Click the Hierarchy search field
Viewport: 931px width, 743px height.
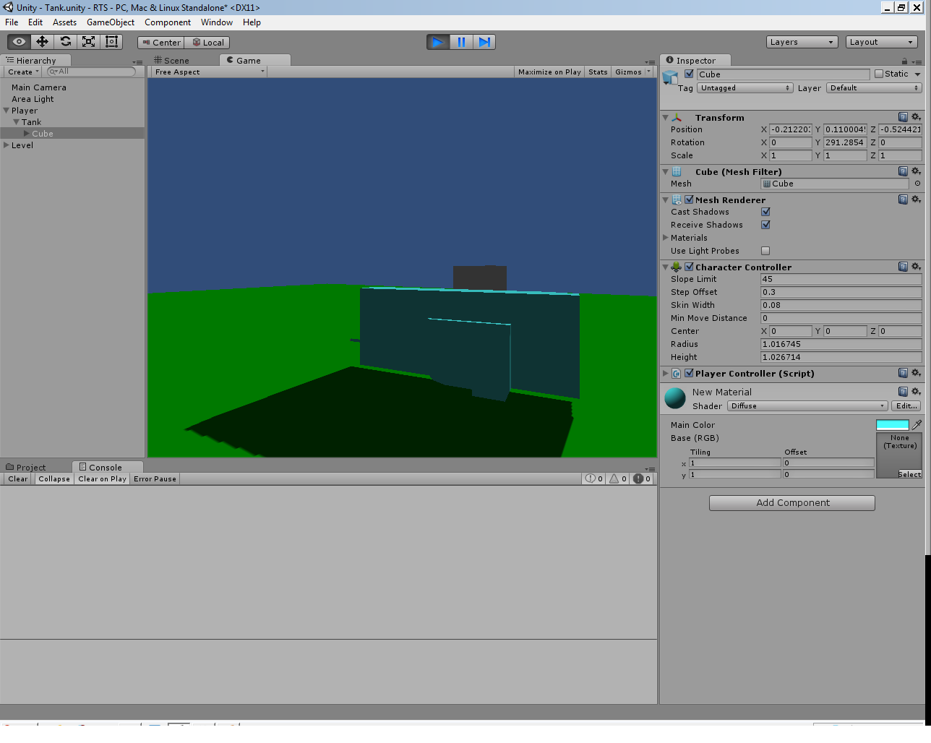point(91,72)
